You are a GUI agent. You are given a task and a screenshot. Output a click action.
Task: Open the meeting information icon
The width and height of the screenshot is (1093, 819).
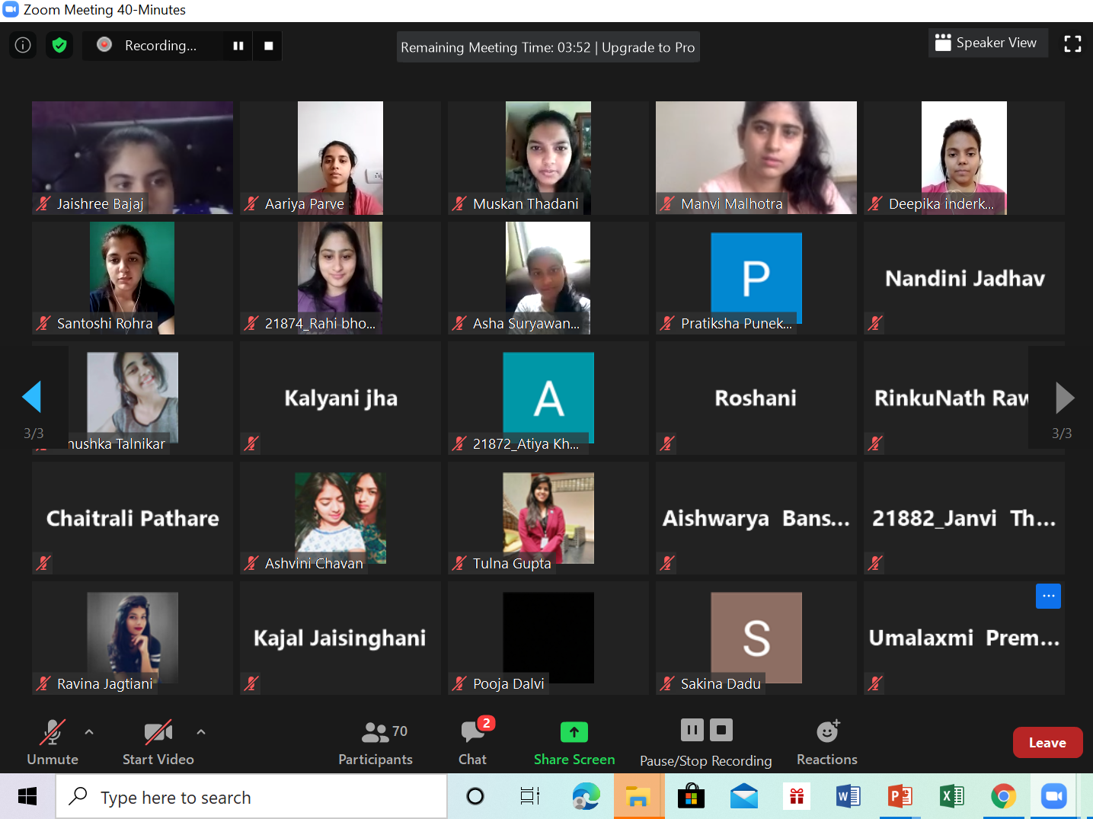[x=23, y=46]
